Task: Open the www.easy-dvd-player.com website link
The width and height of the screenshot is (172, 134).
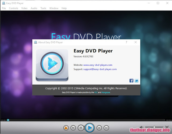Action: [98, 65]
